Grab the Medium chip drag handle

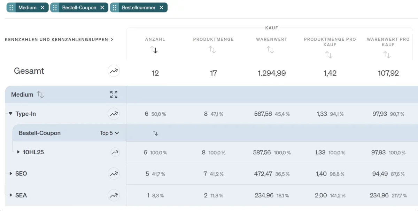11,8
